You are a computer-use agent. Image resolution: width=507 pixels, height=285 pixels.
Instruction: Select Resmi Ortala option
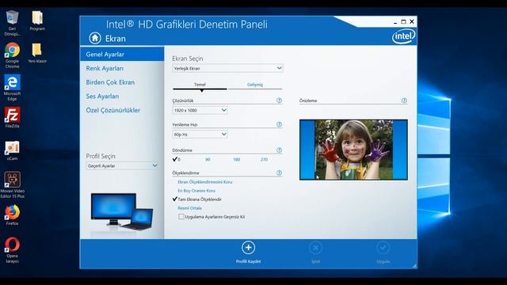point(190,208)
